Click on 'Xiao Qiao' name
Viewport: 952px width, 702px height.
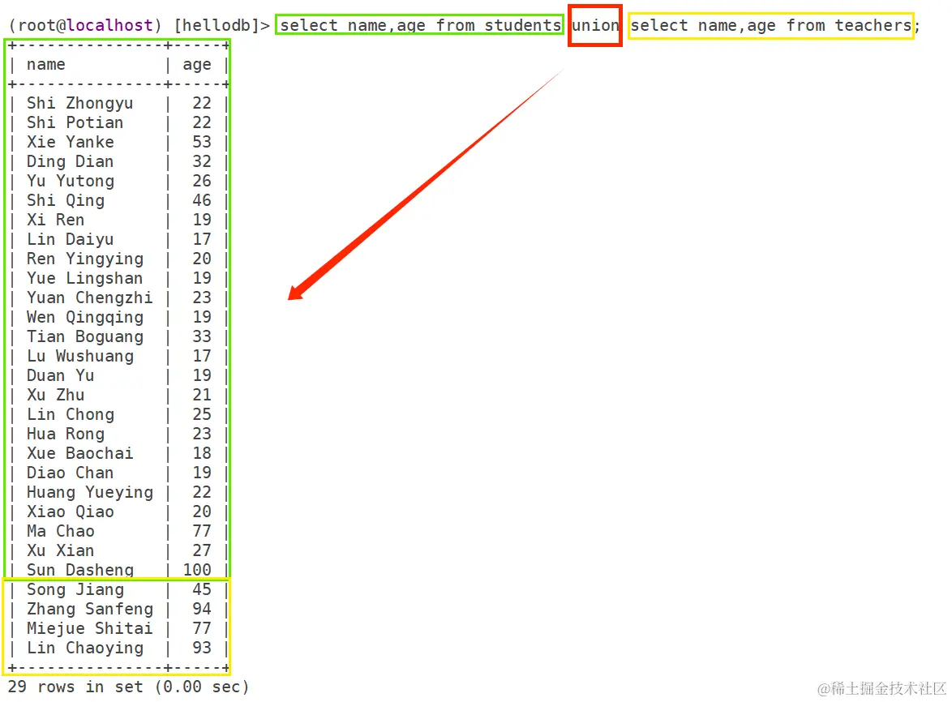tap(70, 512)
